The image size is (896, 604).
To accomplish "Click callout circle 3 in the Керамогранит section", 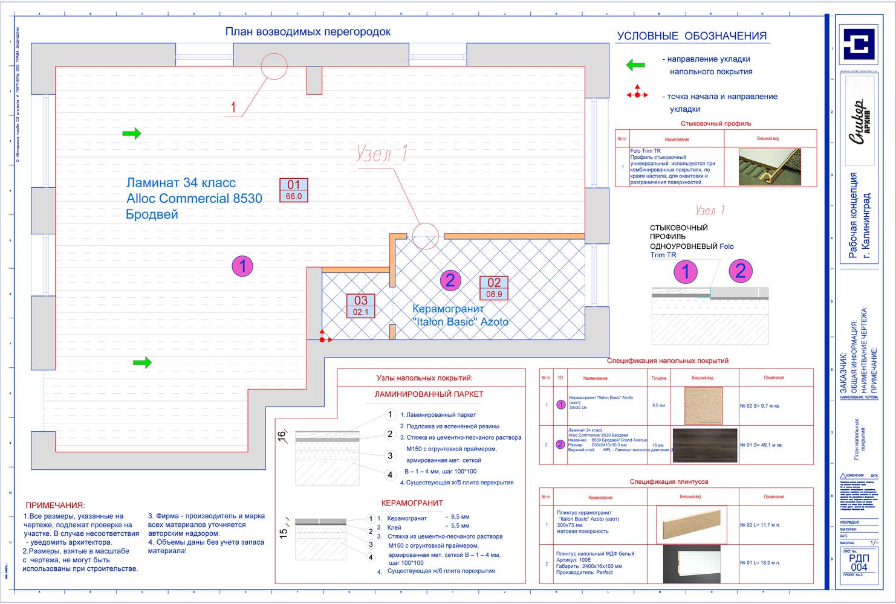I will click(371, 544).
